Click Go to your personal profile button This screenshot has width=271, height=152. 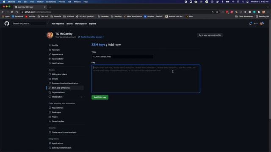pos(210,35)
